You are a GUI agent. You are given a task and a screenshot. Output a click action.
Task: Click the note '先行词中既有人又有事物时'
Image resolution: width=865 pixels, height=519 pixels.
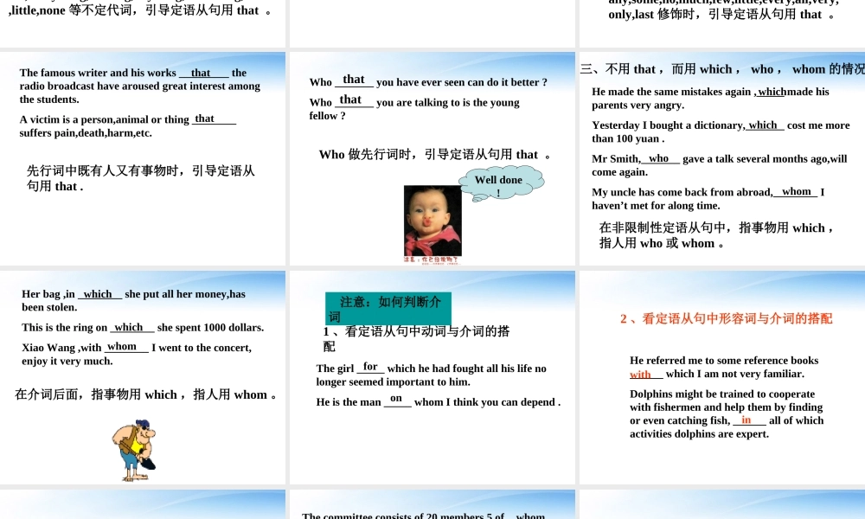click(x=141, y=178)
